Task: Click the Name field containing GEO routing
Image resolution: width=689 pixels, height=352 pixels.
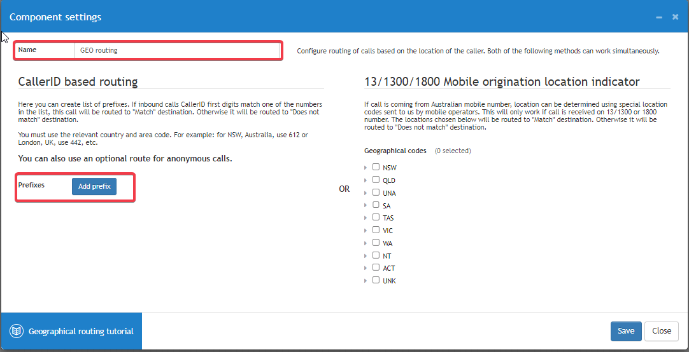Action: coord(176,50)
